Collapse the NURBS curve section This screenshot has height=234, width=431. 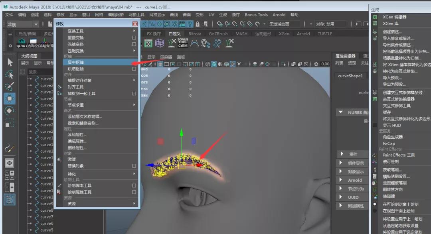point(340,112)
